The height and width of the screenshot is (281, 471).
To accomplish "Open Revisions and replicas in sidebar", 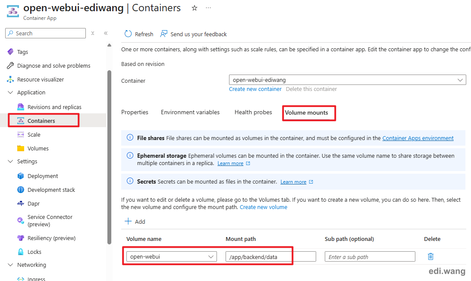I will click(x=54, y=107).
